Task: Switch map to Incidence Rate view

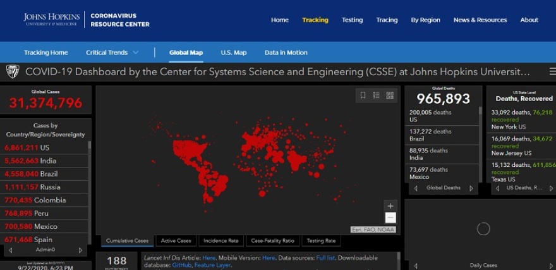Action: 220,241
